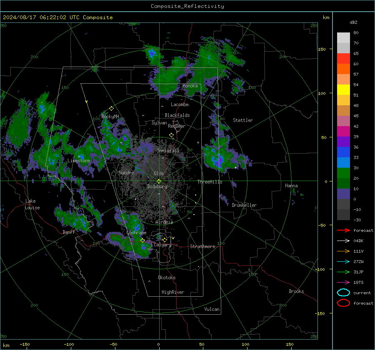Click the yellow swatch between 54 and 51 dBZ
Image resolution: width=375 pixels, height=350 pixels.
coord(343,90)
